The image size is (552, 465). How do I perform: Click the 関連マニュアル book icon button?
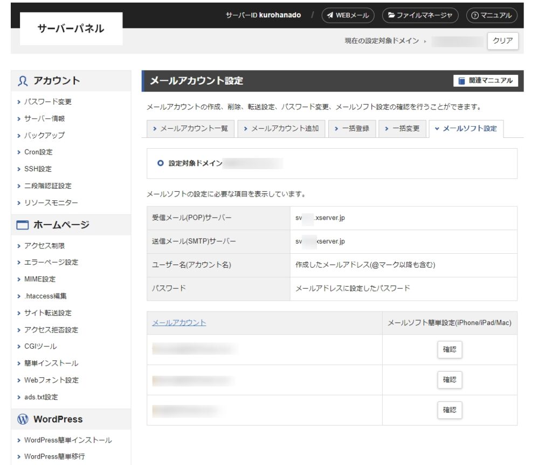[x=461, y=81]
